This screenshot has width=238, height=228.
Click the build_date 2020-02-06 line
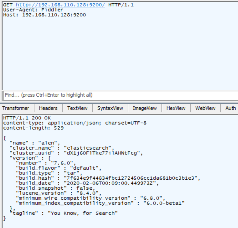[87, 183]
